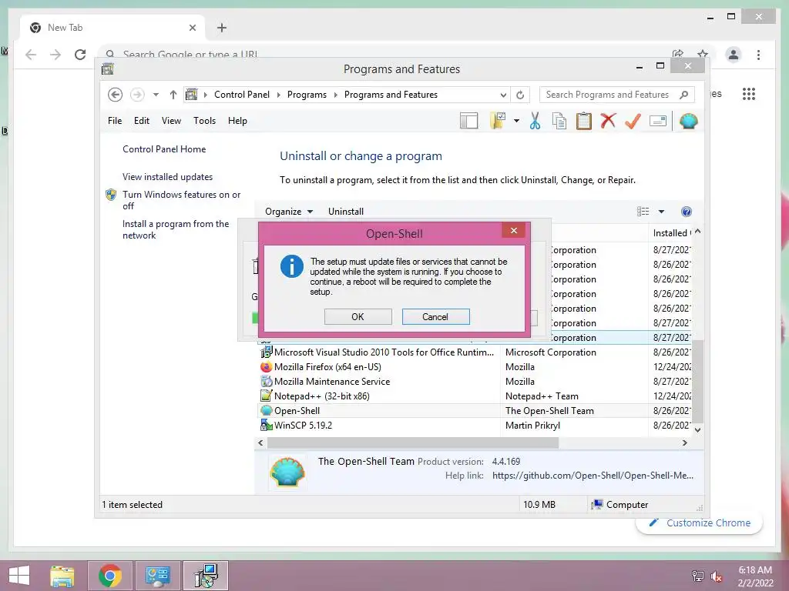Click the Chrome profile avatar icon

(734, 55)
